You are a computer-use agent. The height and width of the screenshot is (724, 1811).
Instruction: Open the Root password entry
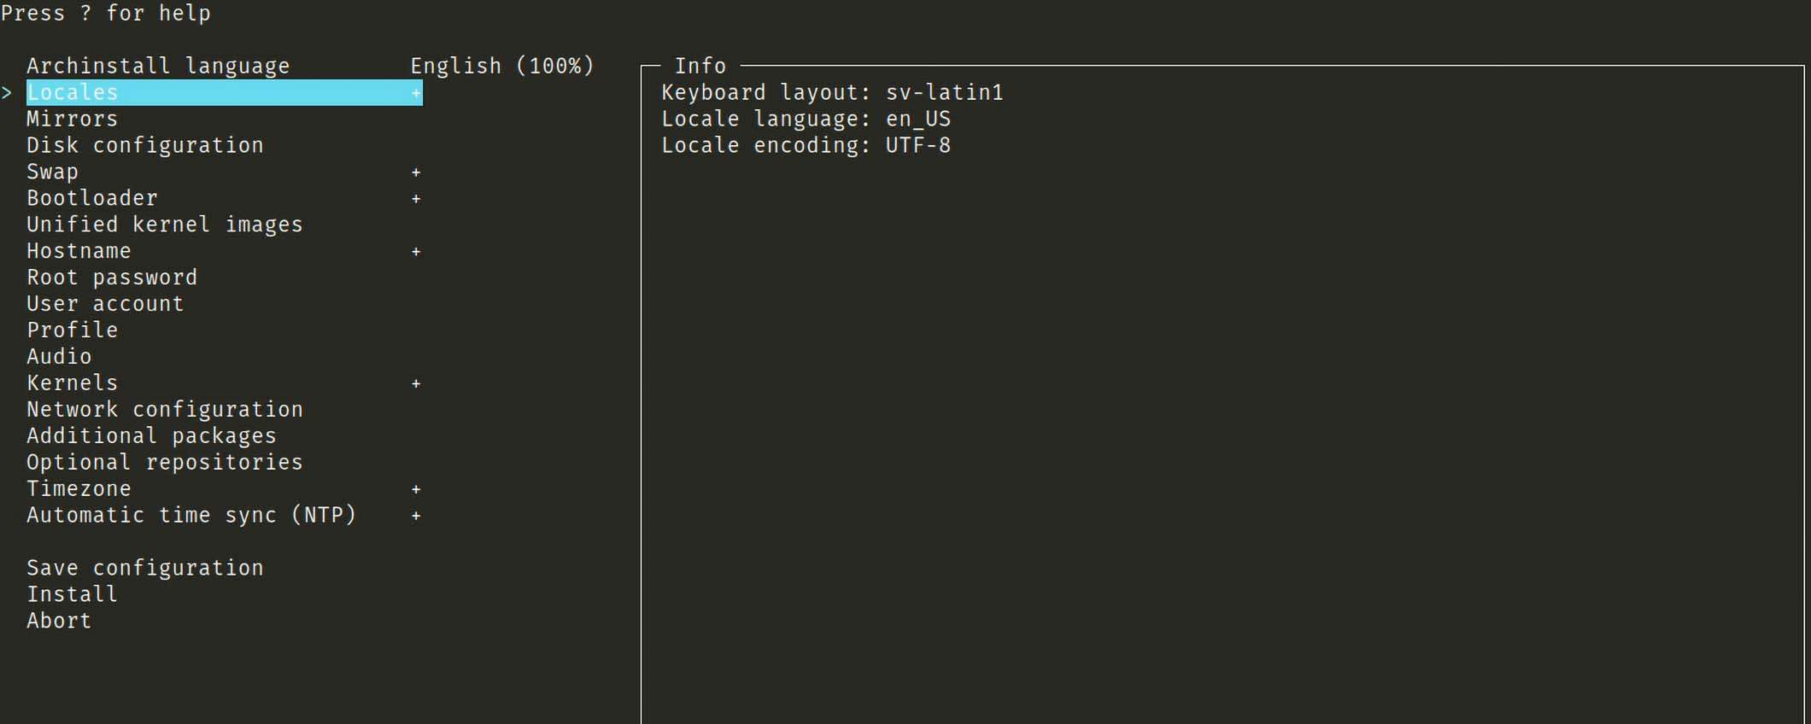coord(112,277)
